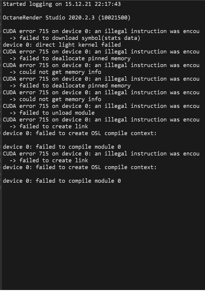Click the first 'failed to create link' line
This screenshot has width=205, height=291.
(x=49, y=126)
